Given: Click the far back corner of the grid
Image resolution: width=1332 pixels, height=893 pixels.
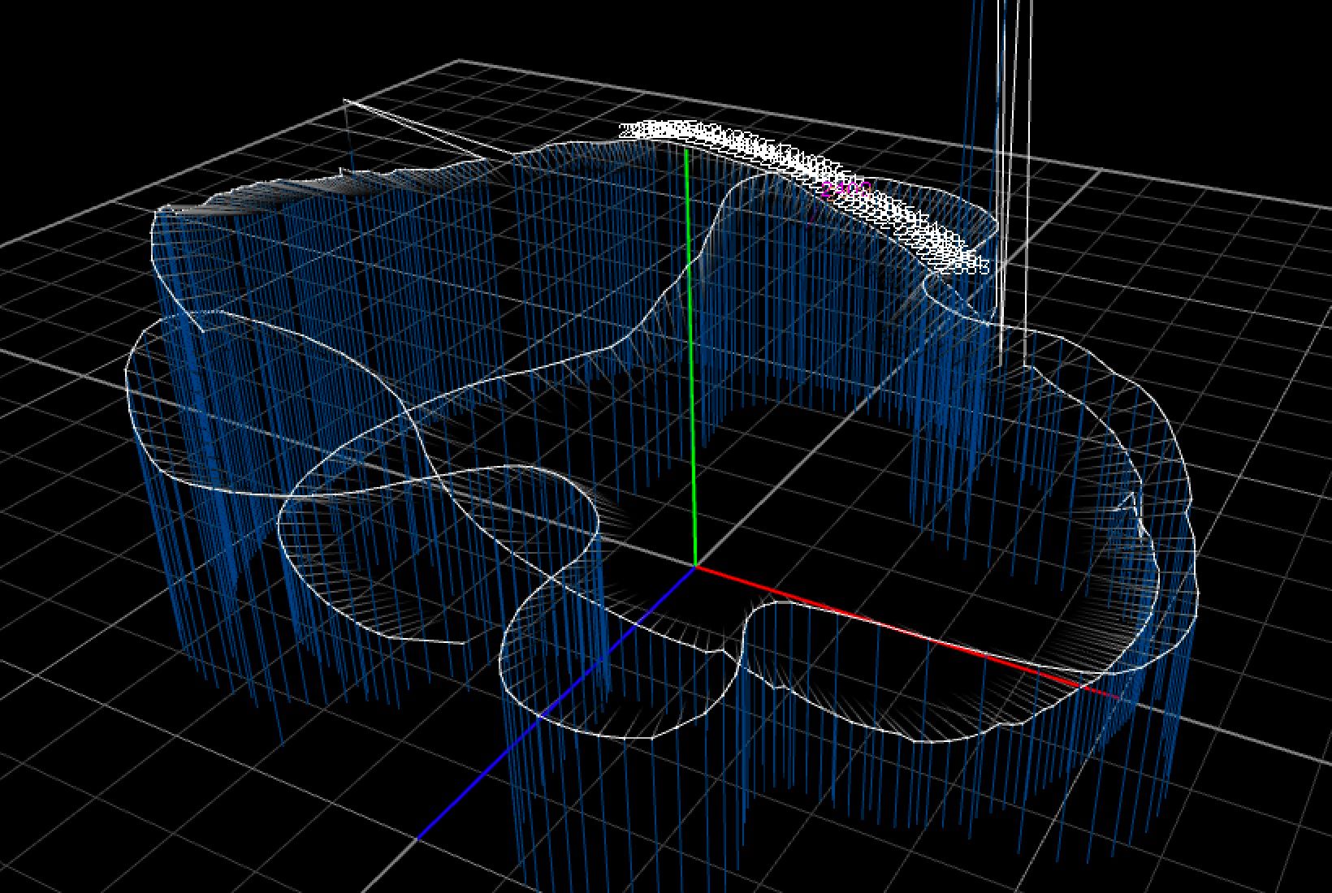Looking at the screenshot, I should (461, 60).
